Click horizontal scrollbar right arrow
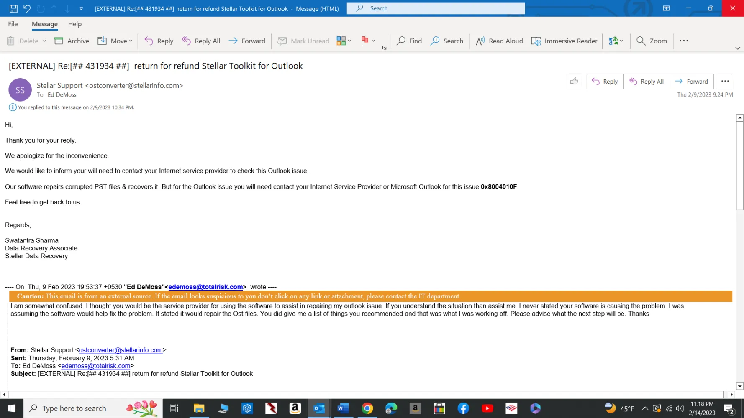 (x=731, y=395)
